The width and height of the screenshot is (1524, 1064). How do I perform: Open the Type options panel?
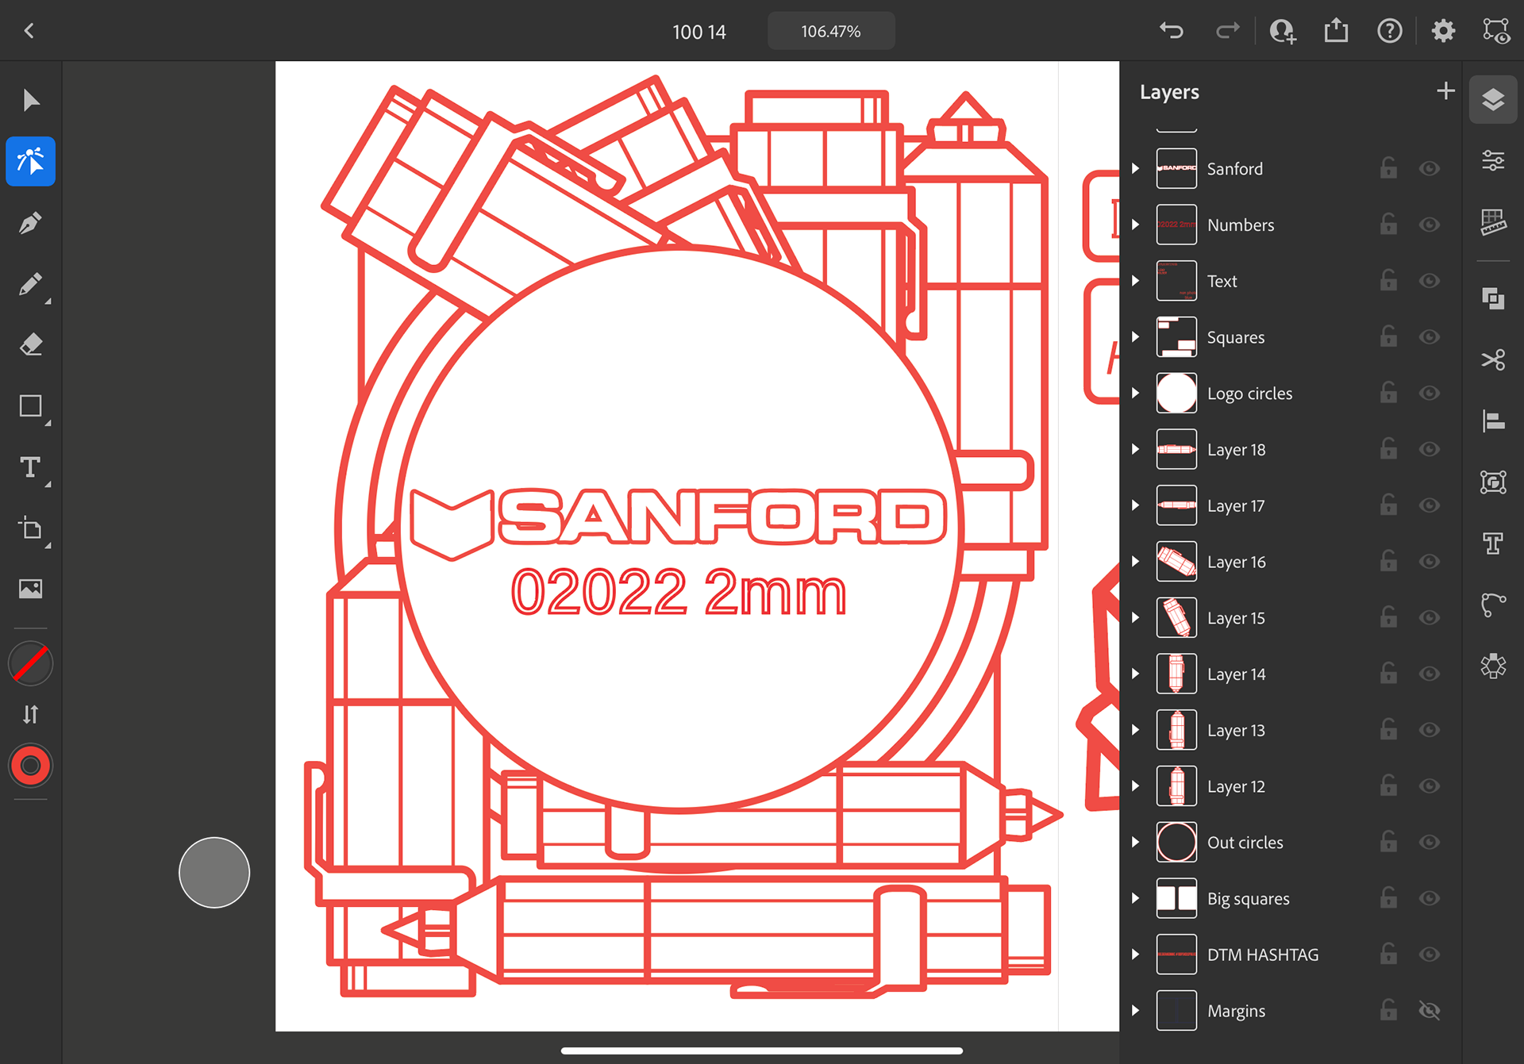[x=1493, y=544]
